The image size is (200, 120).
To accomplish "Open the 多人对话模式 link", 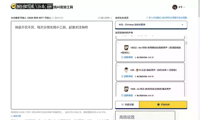I will [x=167, y=18].
